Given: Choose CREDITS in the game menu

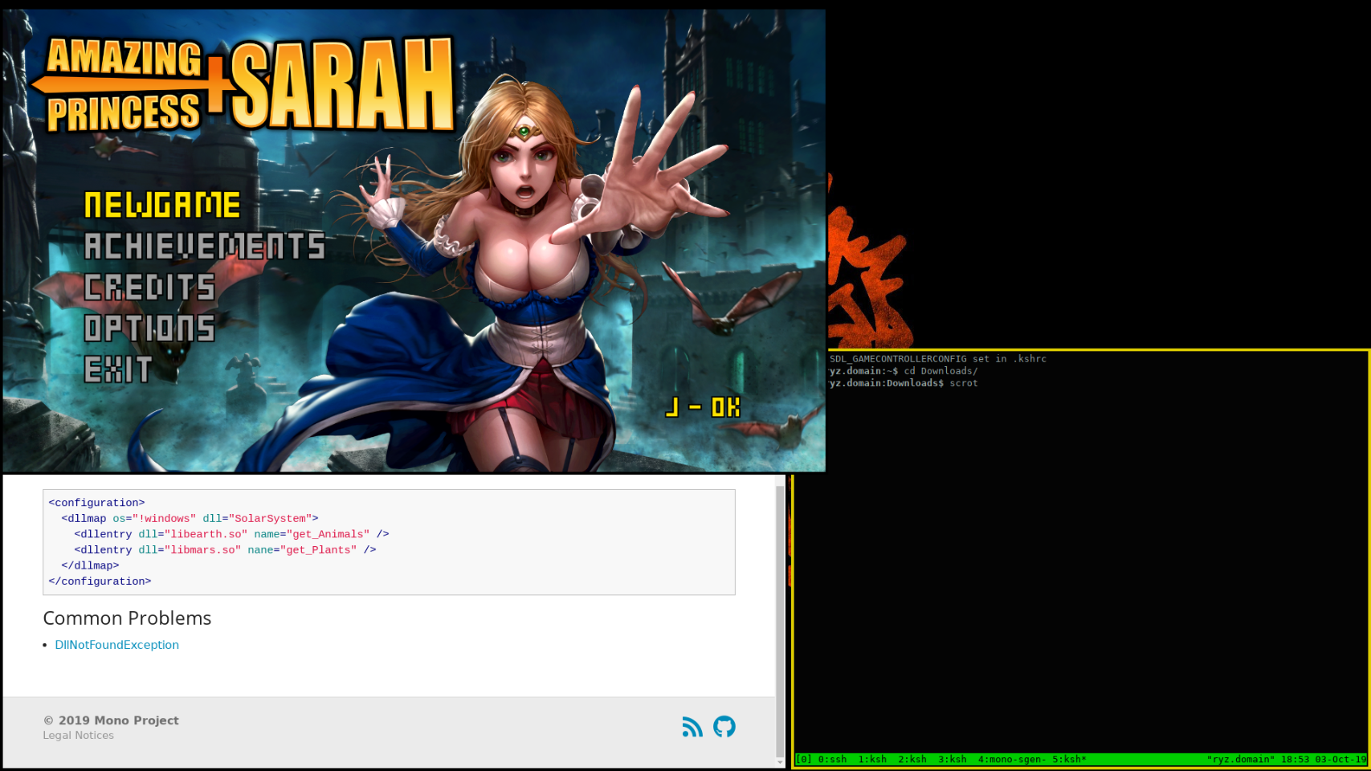Looking at the screenshot, I should [149, 288].
